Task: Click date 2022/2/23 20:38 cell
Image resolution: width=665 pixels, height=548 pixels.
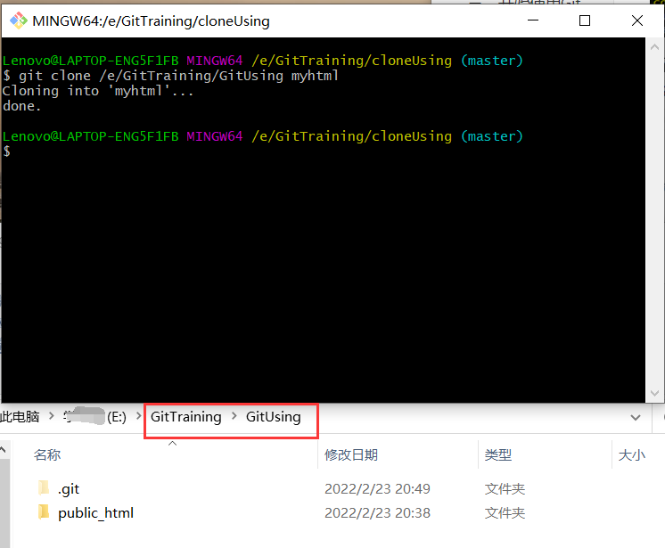Action: 377,513
